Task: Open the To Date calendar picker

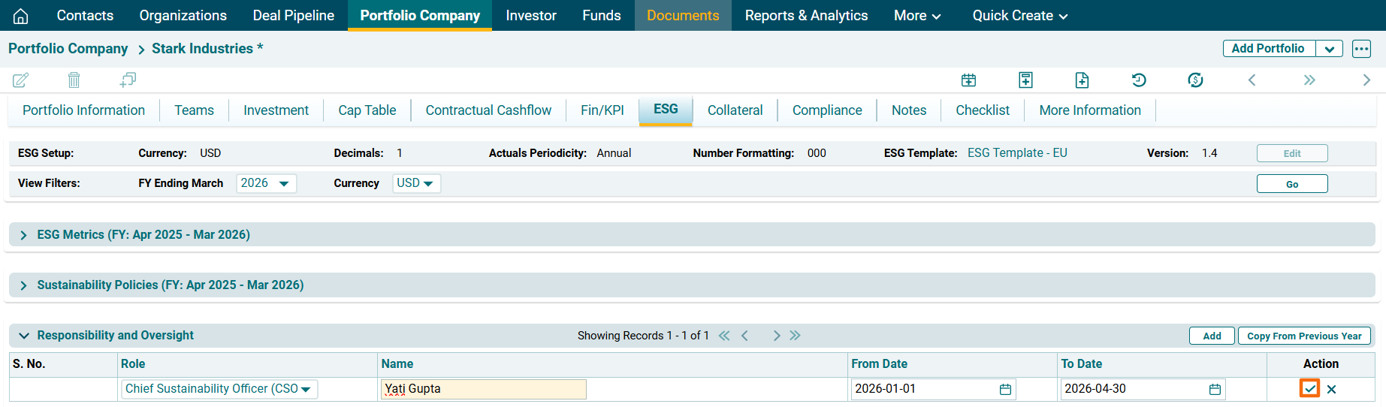Action: [1215, 389]
